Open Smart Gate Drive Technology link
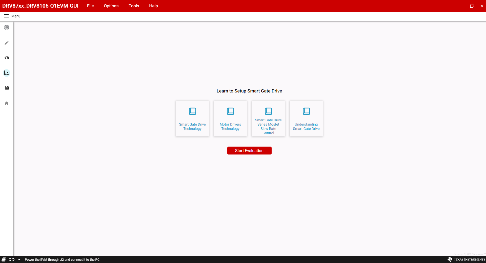Viewport: 486px width, 263px height. [x=192, y=127]
